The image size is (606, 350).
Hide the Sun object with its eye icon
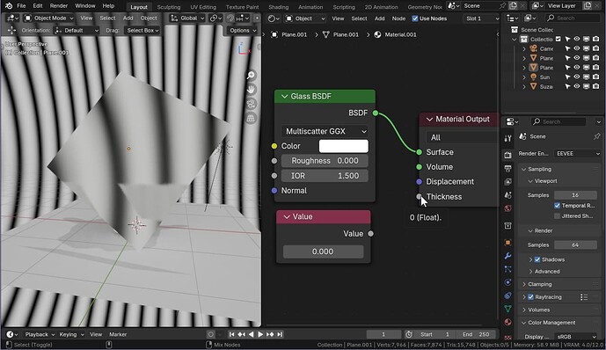[577, 77]
